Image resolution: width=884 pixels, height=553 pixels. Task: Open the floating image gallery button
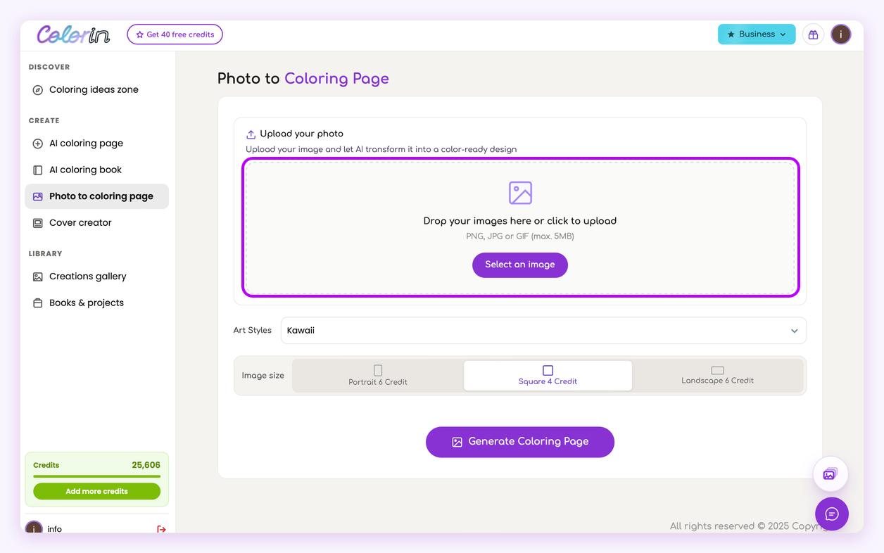830,474
